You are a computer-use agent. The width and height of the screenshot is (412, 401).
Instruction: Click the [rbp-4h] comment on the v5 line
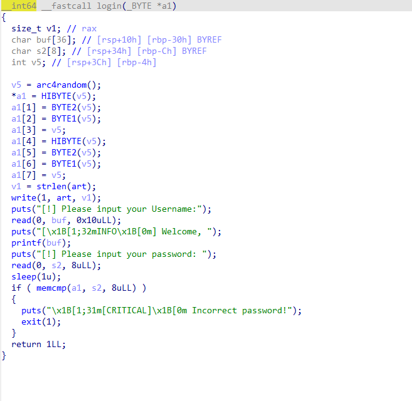coord(137,62)
